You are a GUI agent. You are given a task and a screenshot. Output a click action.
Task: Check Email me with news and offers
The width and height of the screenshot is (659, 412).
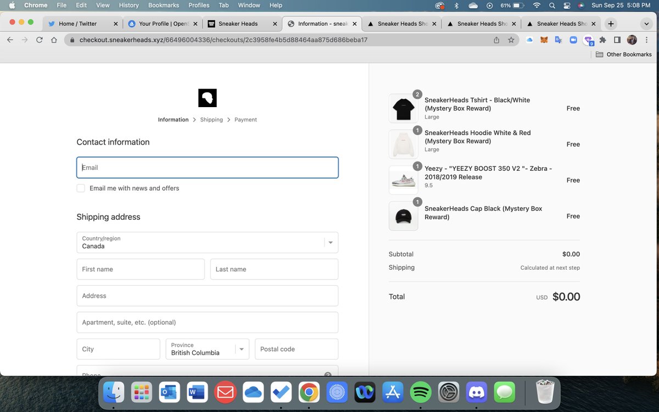tap(81, 188)
